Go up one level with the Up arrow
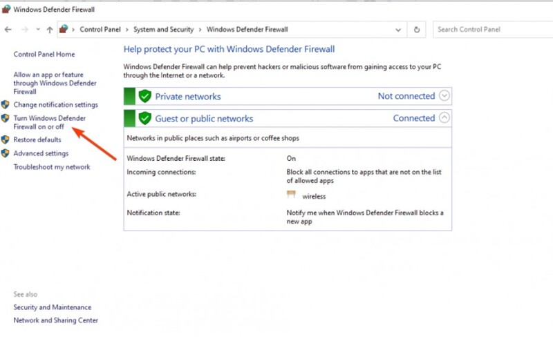The image size is (553, 341). click(x=49, y=30)
